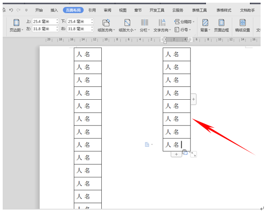Switch to the 插入 tab
This screenshot has width=266, height=213.
[x=54, y=10]
